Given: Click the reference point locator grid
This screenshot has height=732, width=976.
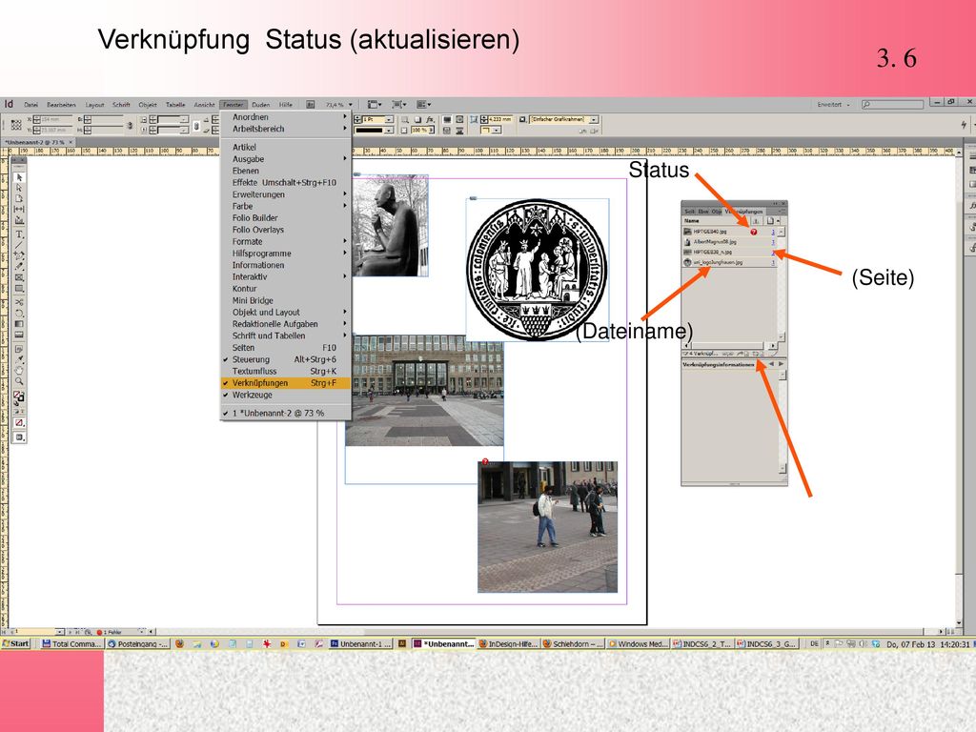Looking at the screenshot, I should coord(16,125).
